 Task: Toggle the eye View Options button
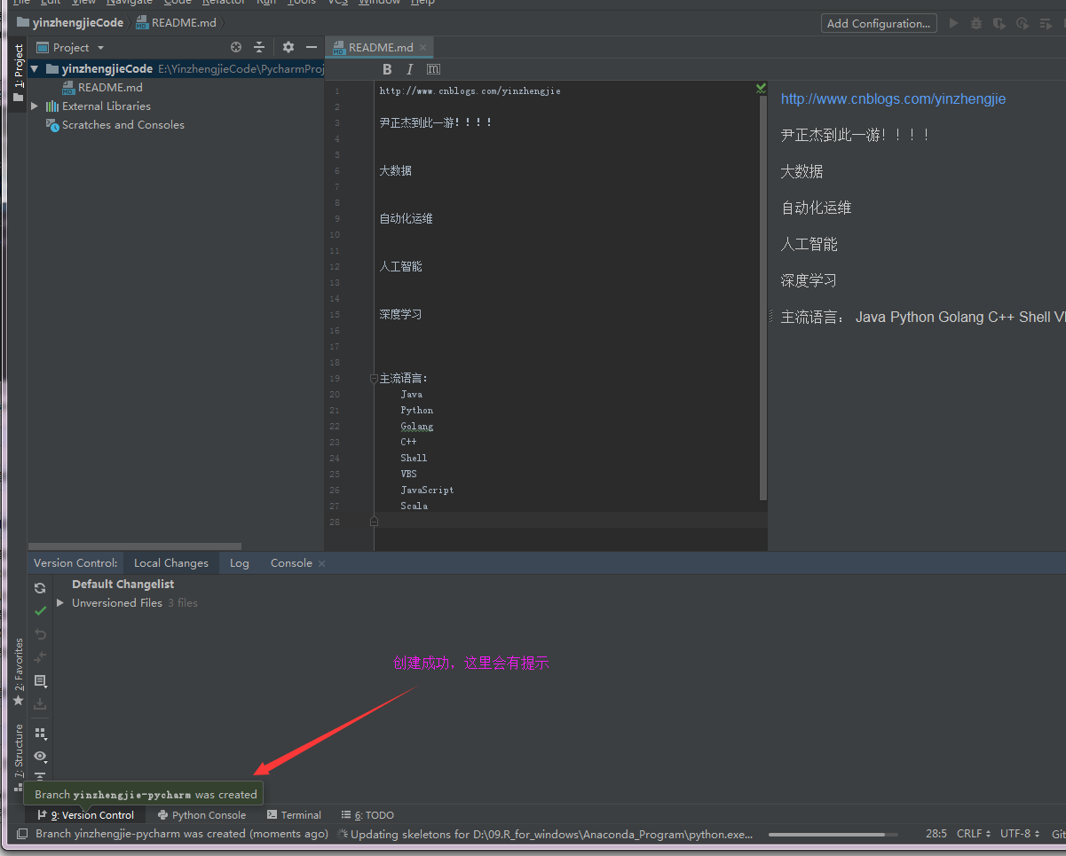[40, 757]
